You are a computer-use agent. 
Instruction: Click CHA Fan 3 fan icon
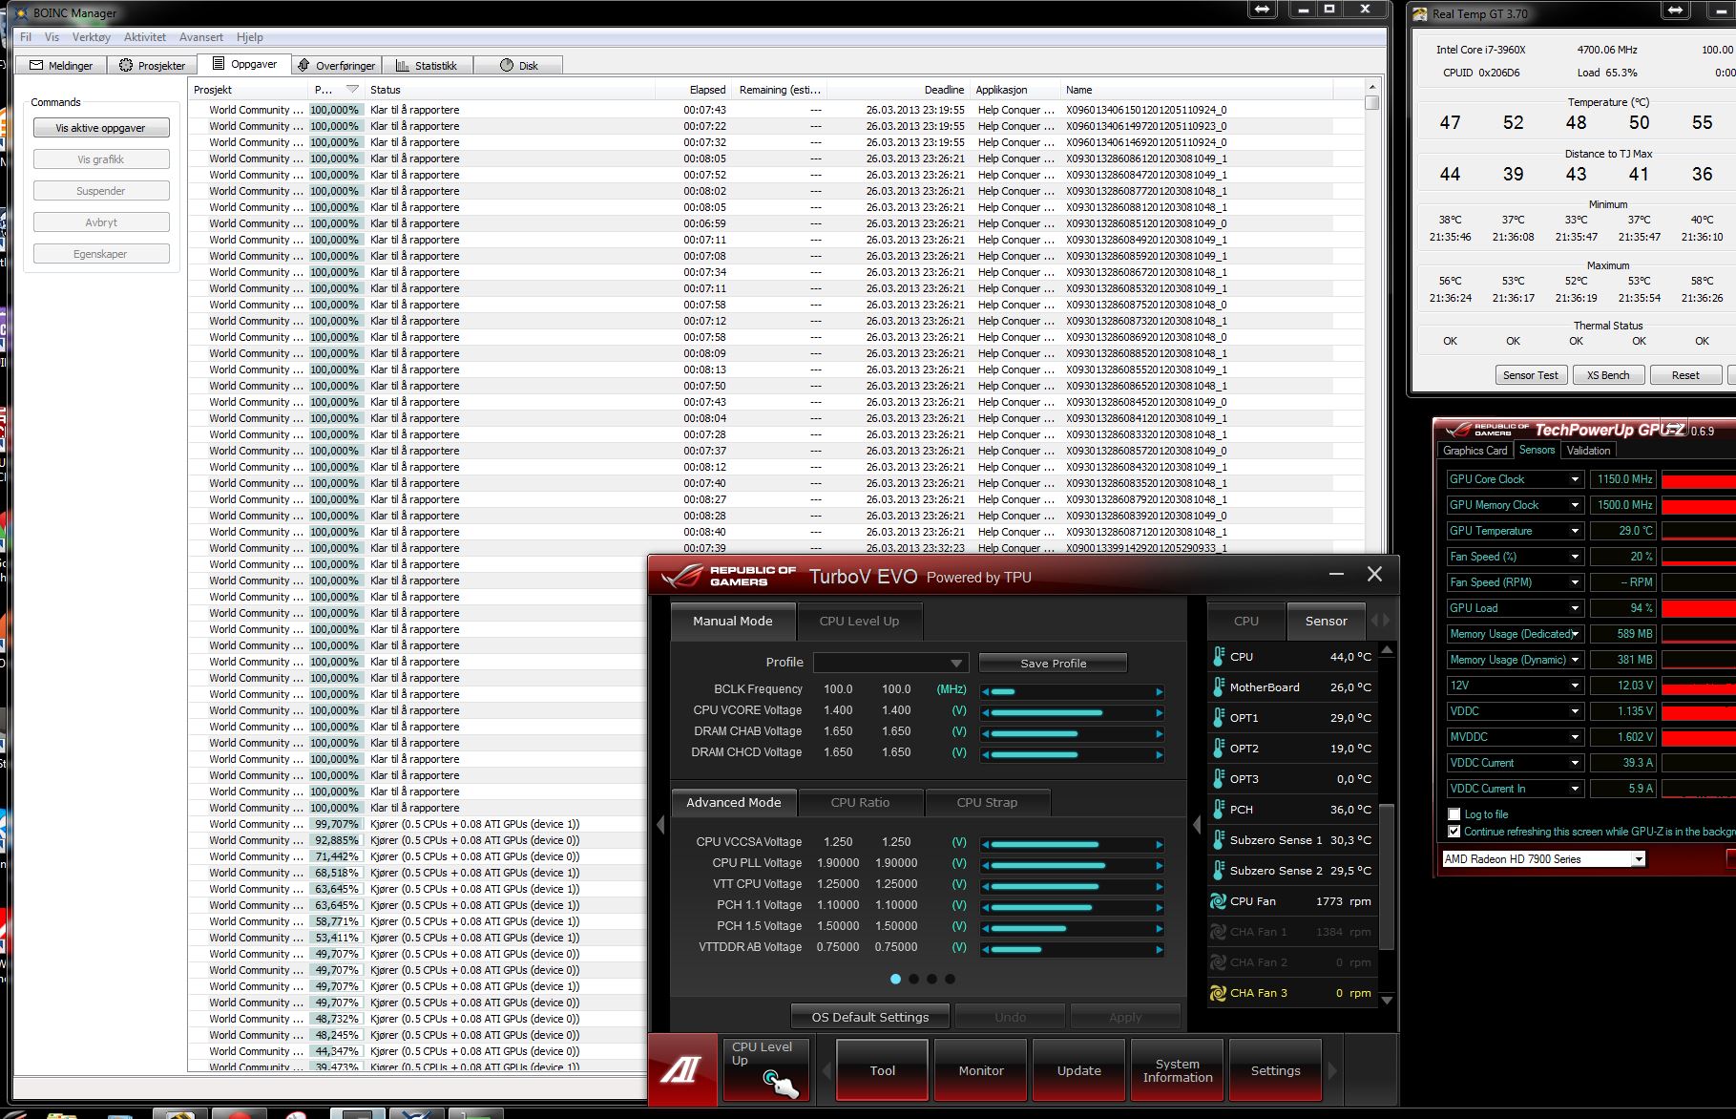click(1218, 993)
